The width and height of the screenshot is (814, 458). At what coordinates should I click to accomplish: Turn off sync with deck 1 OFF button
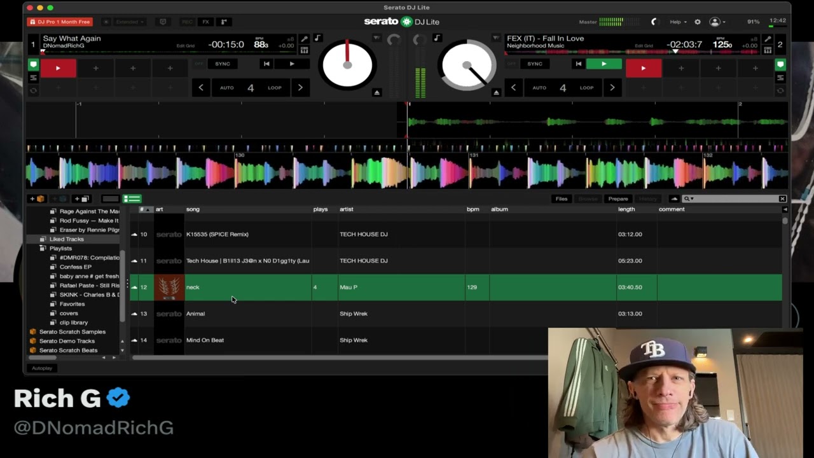[x=199, y=64]
